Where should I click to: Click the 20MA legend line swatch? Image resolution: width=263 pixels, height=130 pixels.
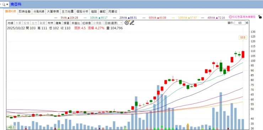[x=114, y=17]
